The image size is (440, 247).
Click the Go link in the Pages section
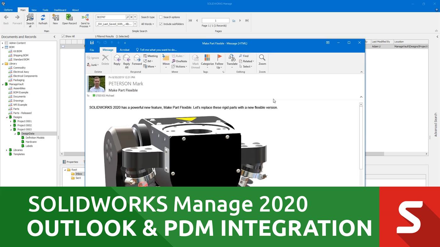pos(234,20)
